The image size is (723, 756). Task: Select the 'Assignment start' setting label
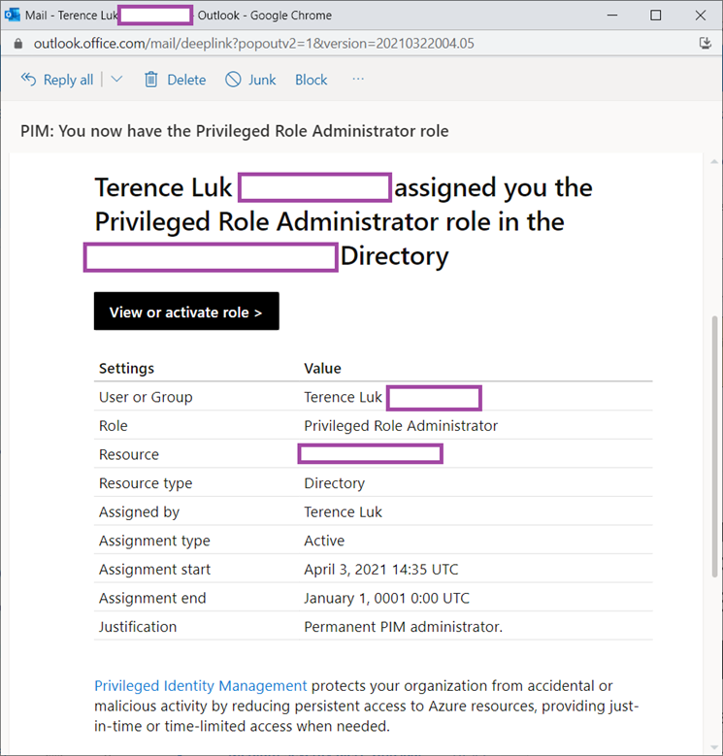tap(154, 570)
